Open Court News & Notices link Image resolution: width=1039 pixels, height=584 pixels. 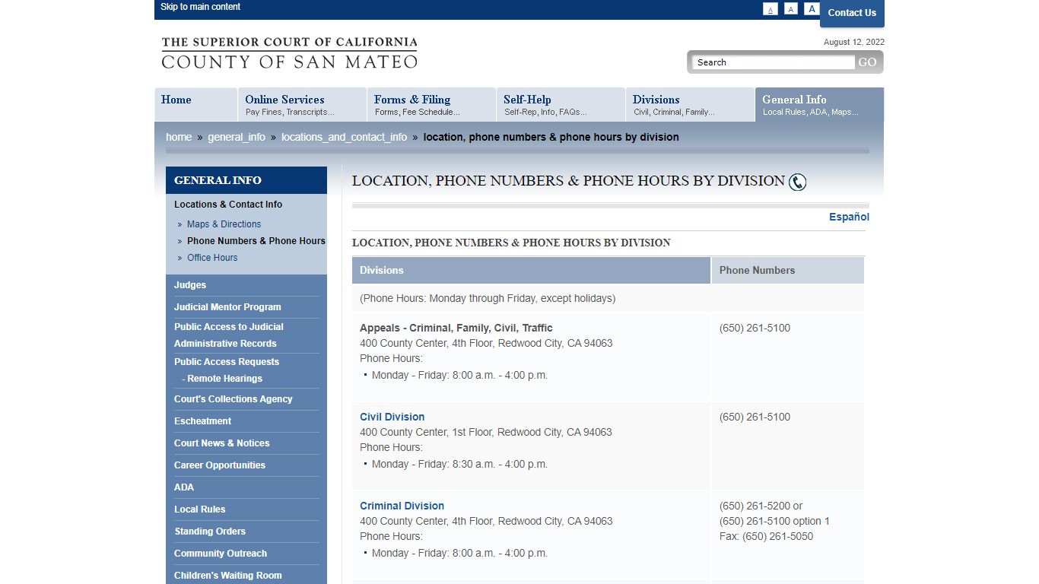click(x=221, y=443)
